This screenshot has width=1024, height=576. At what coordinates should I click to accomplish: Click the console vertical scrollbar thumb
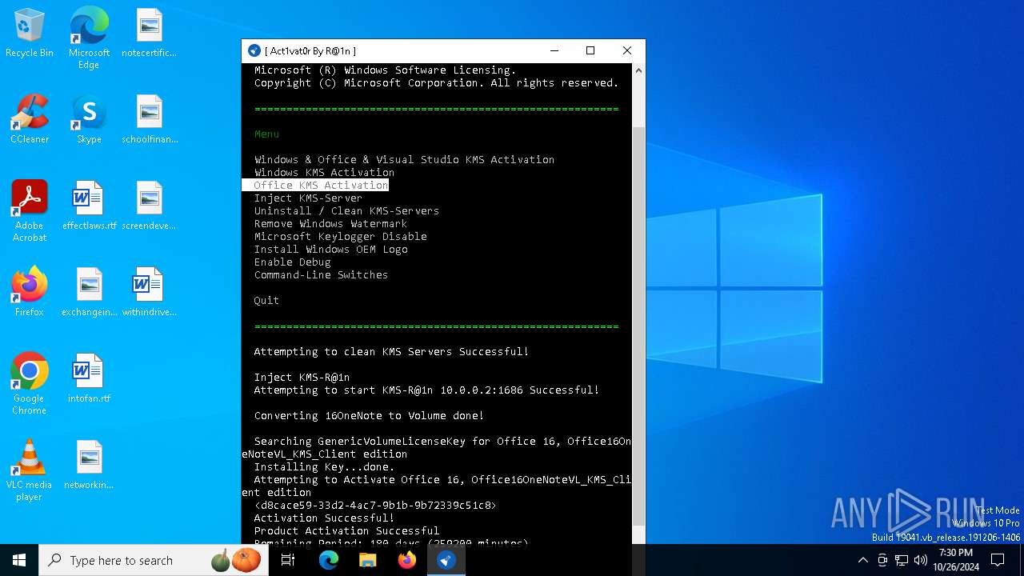tap(638, 326)
